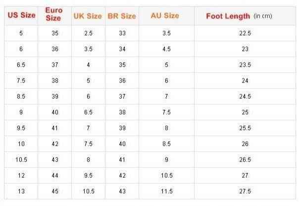Click the US Size column header
299x206 pixels.
coord(21,16)
